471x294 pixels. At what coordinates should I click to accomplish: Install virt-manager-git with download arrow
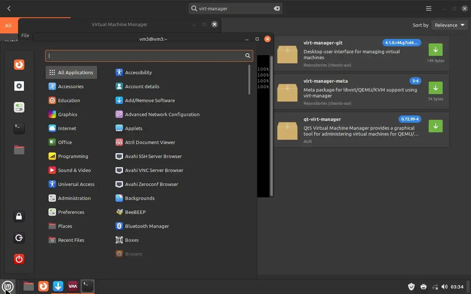(x=435, y=50)
